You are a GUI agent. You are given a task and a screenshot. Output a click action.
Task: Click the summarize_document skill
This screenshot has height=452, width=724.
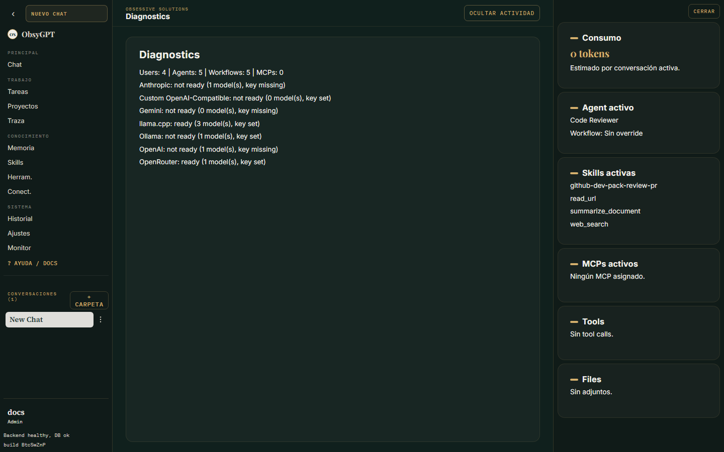pos(605,211)
